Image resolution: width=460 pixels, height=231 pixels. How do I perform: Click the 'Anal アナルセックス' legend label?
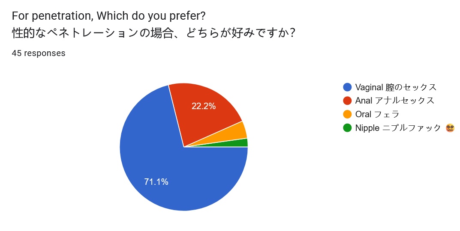[394, 101]
